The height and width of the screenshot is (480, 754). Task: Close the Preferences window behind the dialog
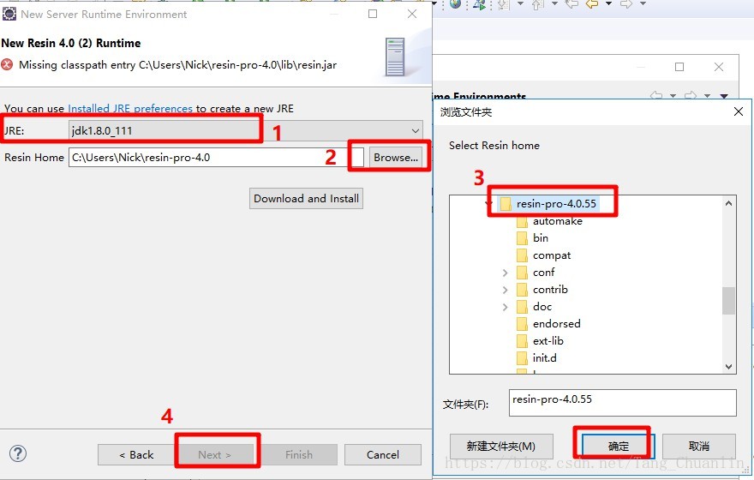tap(719, 67)
